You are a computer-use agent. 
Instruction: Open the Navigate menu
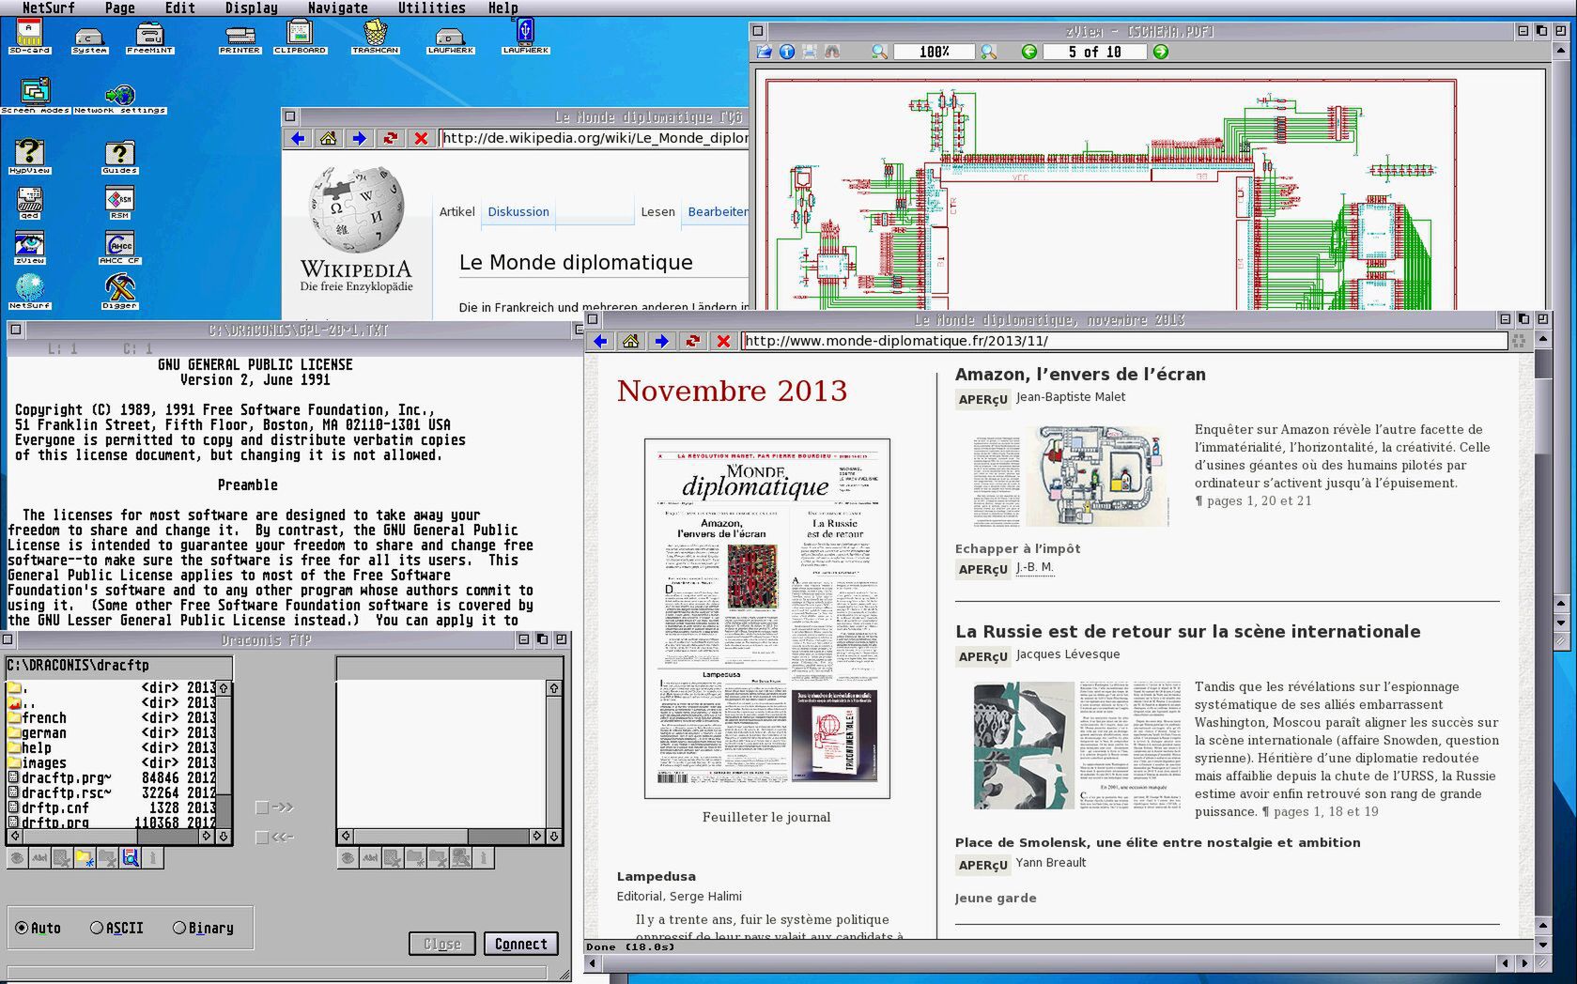coord(337,8)
